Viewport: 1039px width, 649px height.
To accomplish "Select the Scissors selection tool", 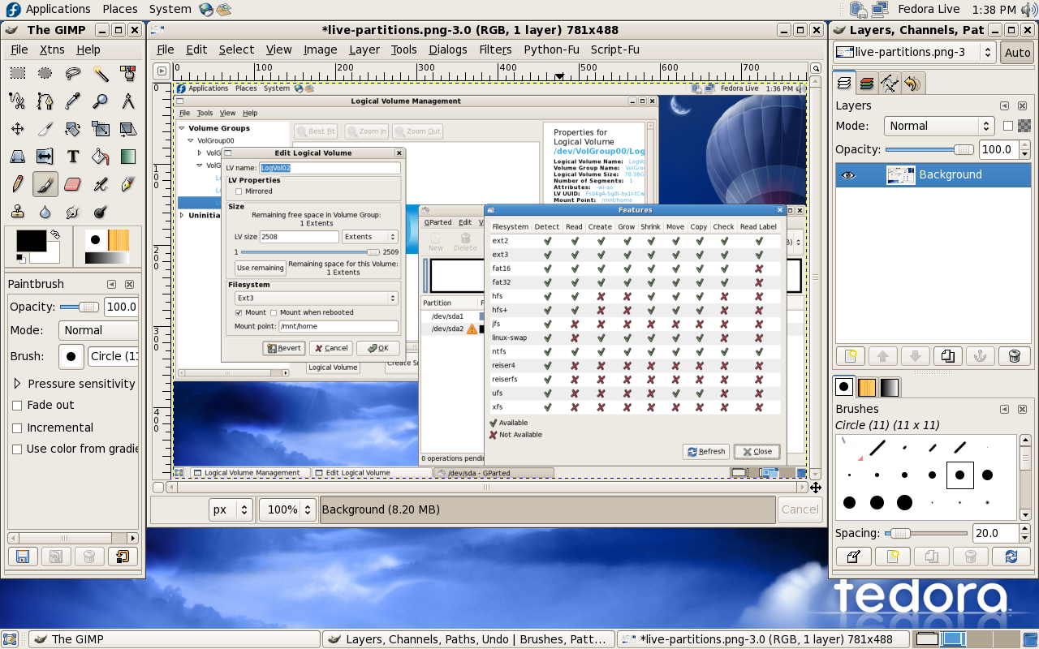I will [x=17, y=101].
